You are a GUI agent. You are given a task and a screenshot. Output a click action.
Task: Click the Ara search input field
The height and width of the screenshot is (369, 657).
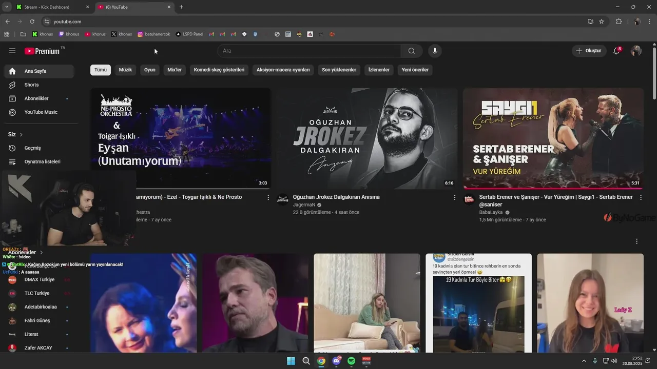point(310,51)
